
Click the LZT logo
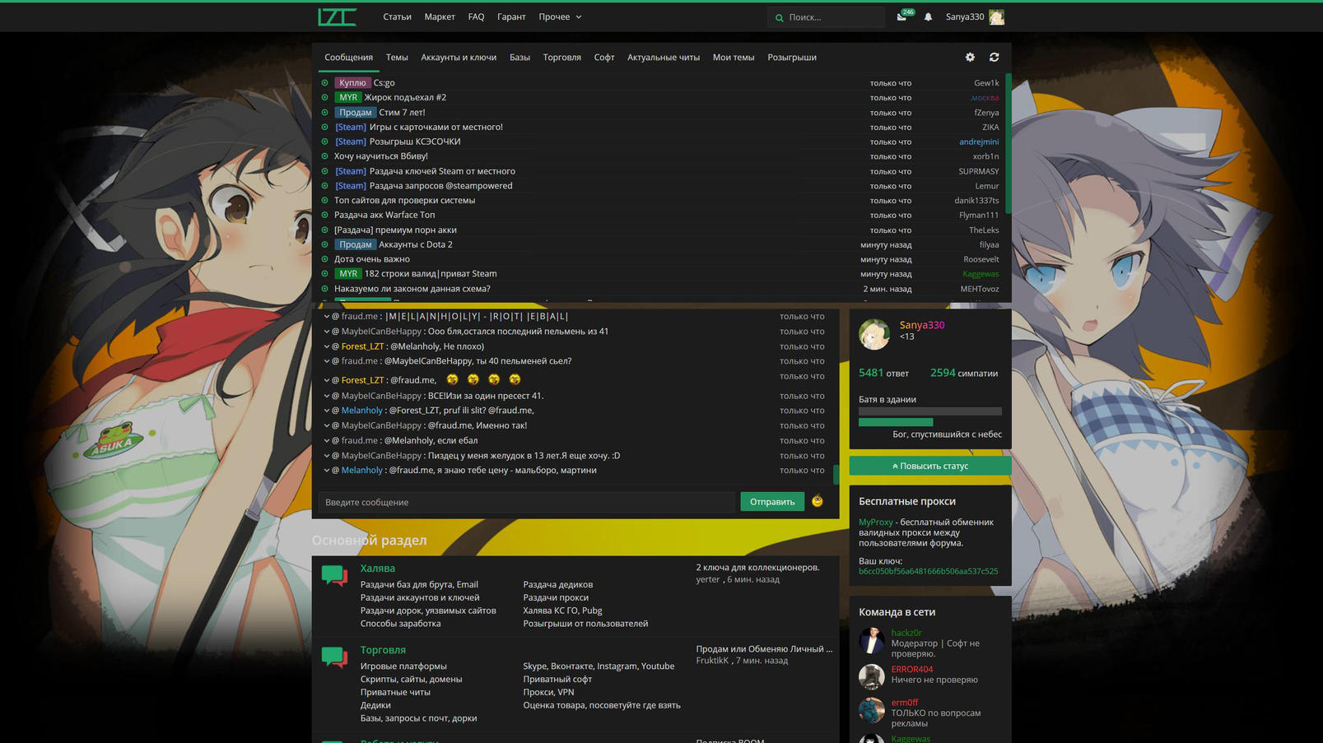(337, 16)
